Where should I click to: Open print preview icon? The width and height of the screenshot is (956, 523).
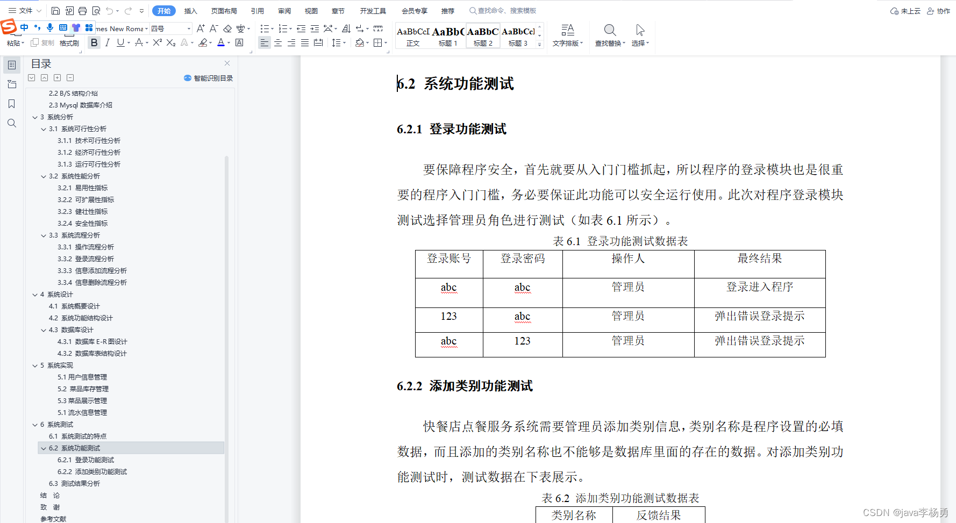96,11
